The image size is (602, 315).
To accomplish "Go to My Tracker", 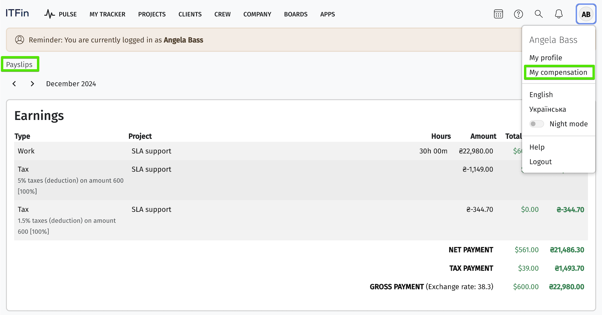I will pyautogui.click(x=107, y=14).
